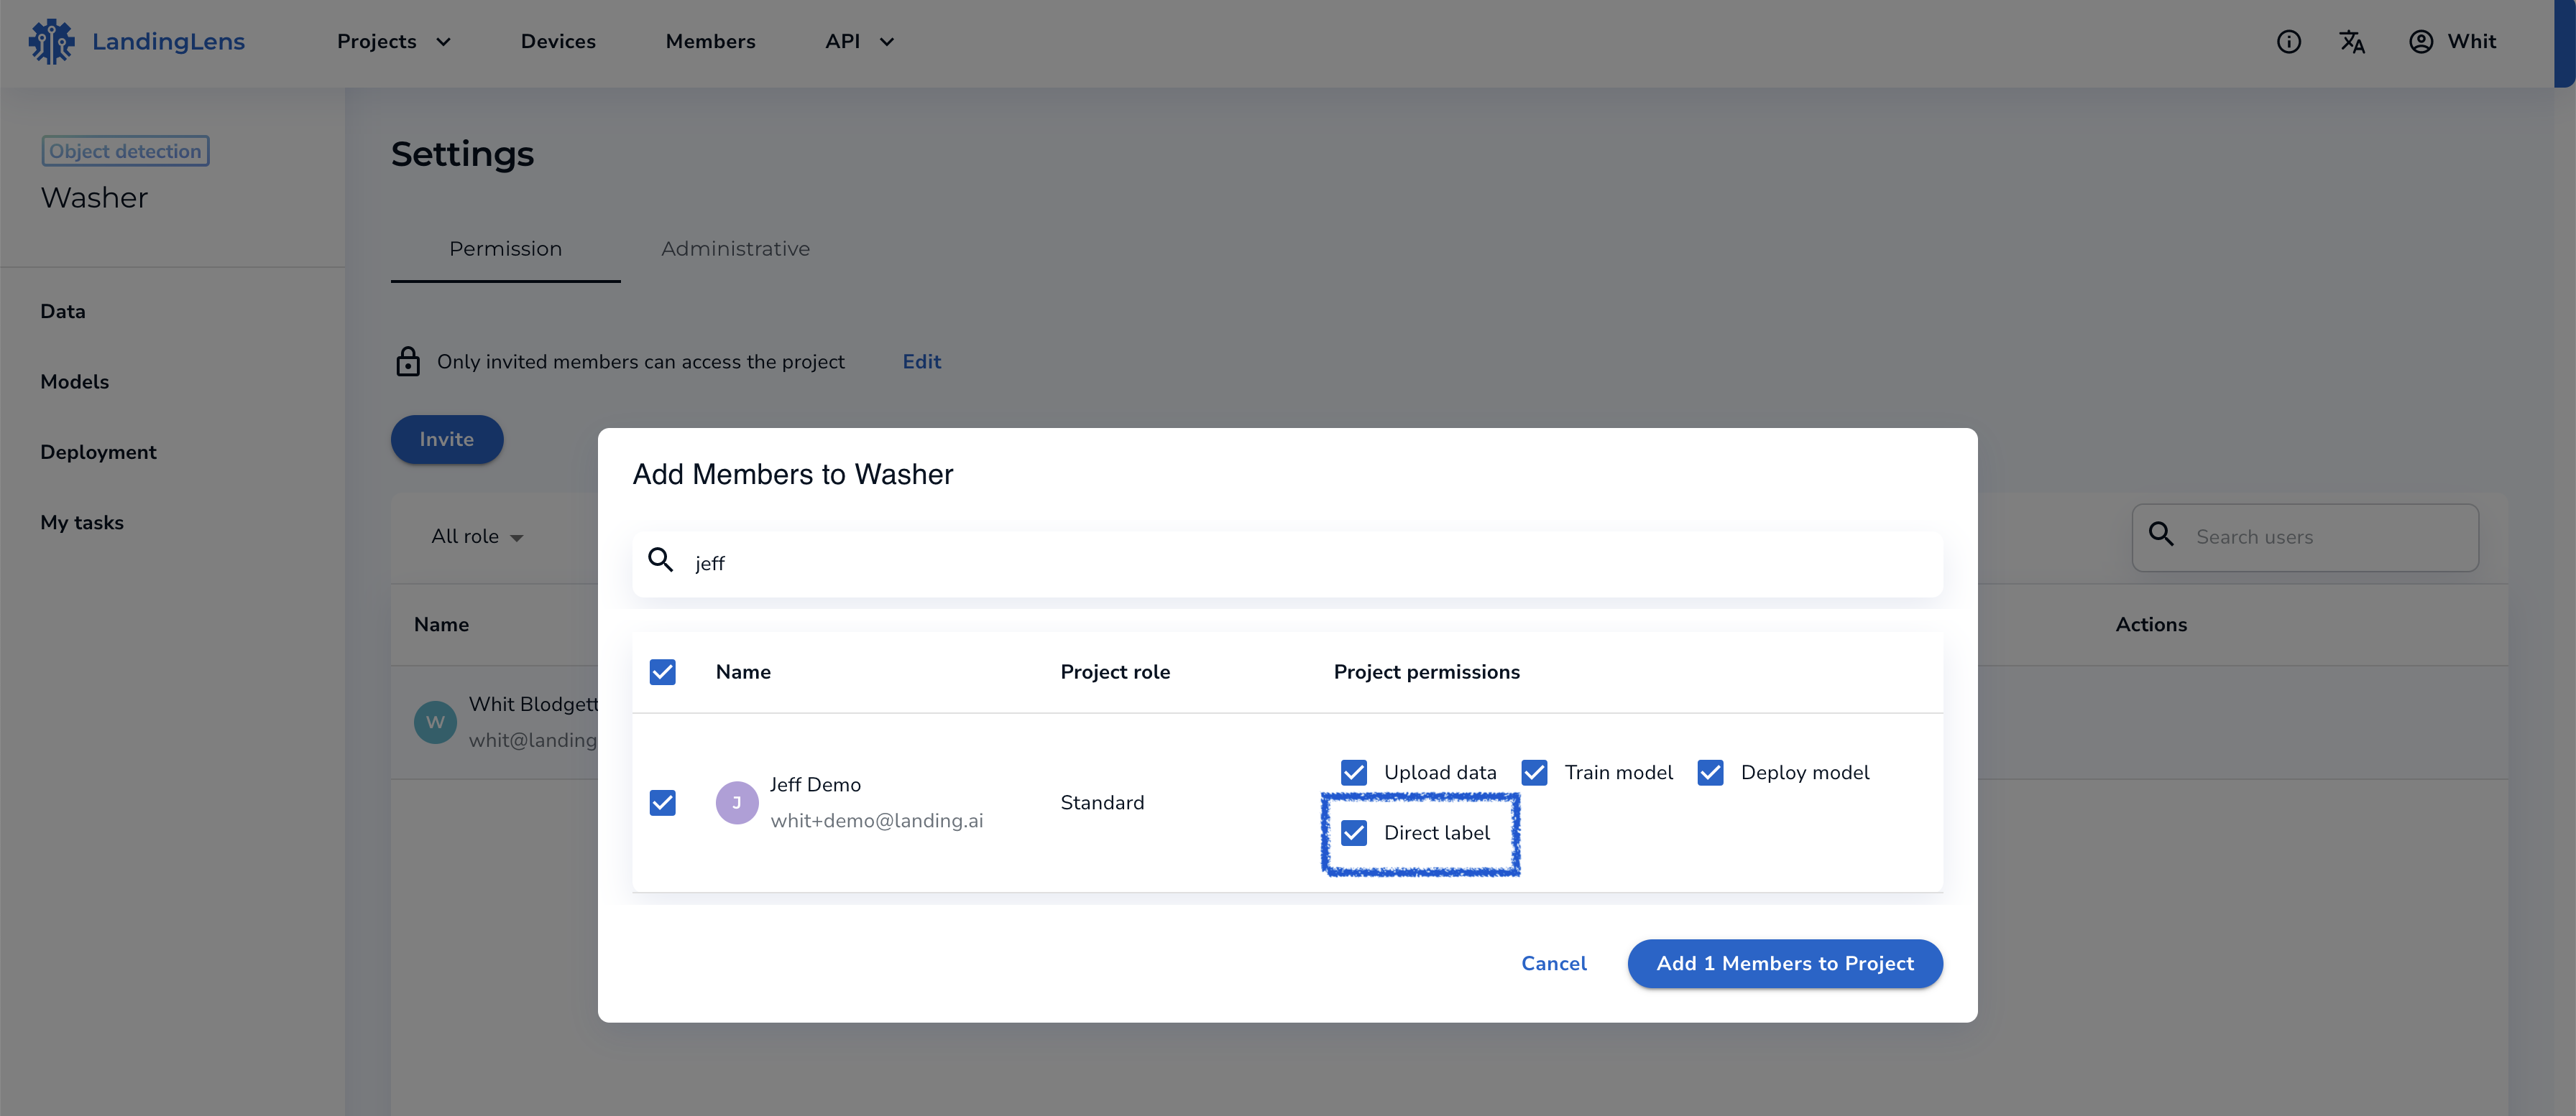
Task: Switch to the Administrative tab
Action: pos(735,248)
